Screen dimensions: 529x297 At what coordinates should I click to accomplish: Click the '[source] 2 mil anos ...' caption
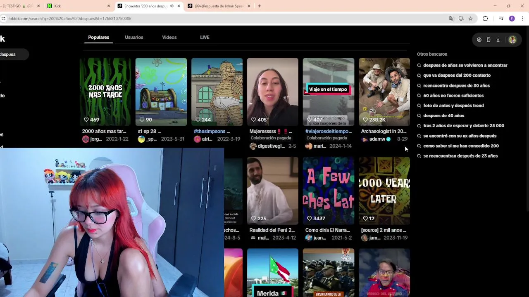point(384,230)
